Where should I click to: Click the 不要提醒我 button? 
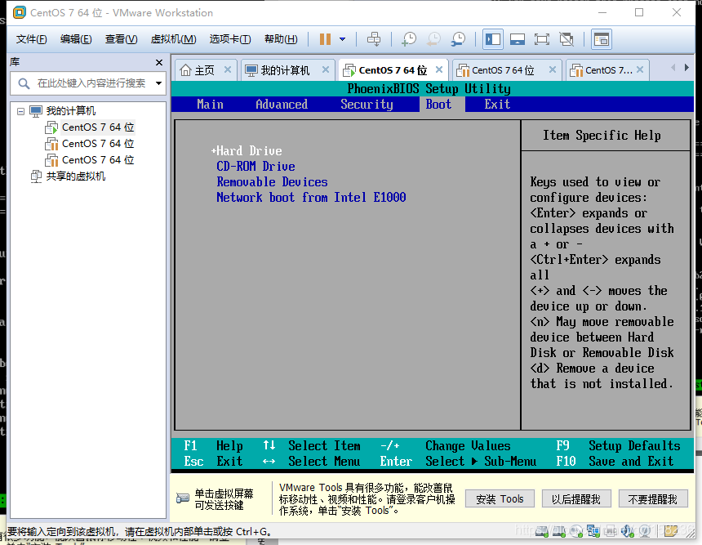653,499
